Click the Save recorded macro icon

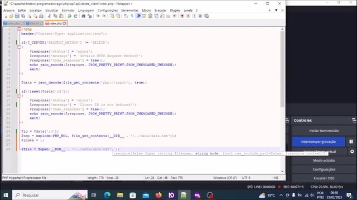coord(206,16)
